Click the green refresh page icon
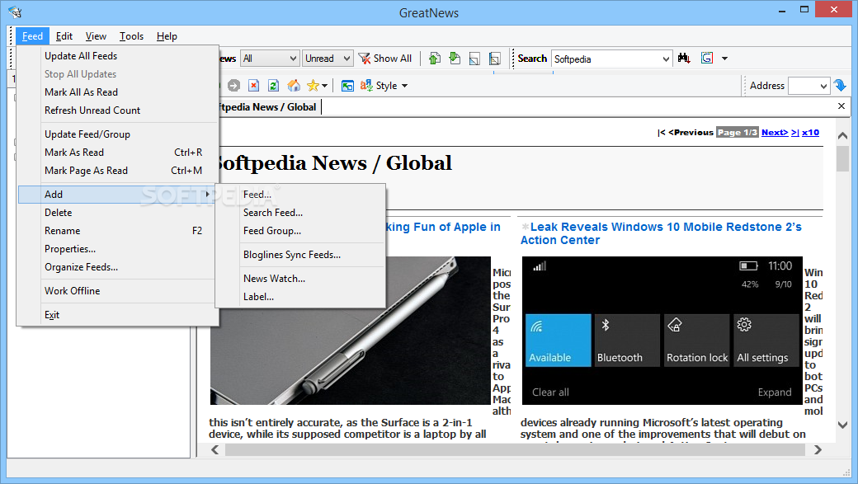858x484 pixels. tap(273, 85)
